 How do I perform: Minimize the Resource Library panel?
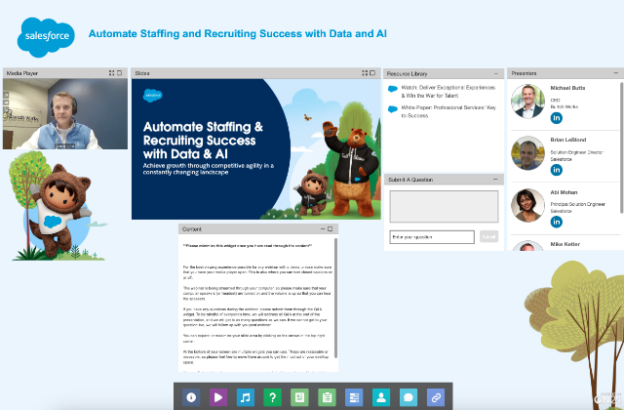496,74
